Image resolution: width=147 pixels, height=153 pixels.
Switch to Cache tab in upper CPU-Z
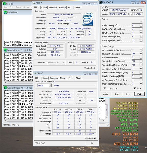point(44,7)
